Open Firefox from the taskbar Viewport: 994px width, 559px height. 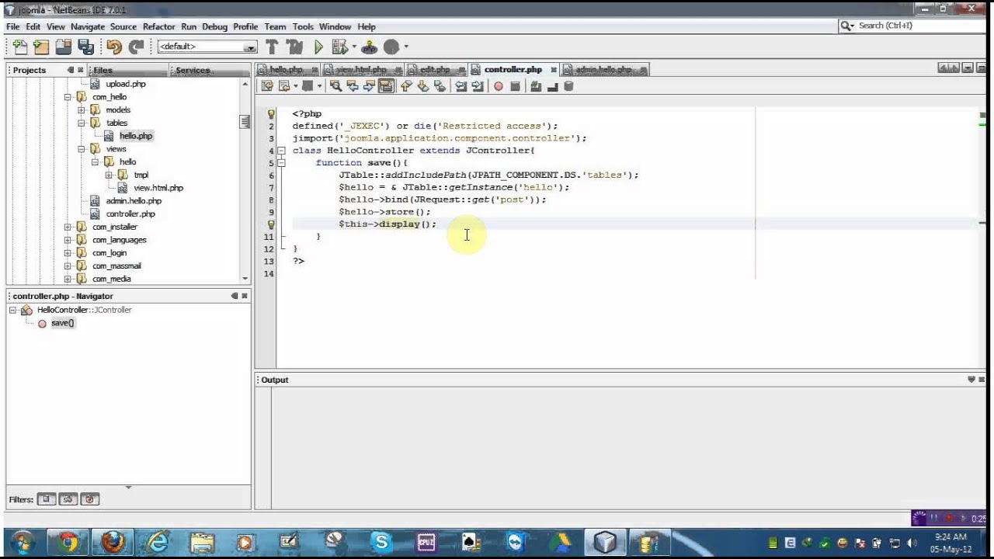[113, 542]
